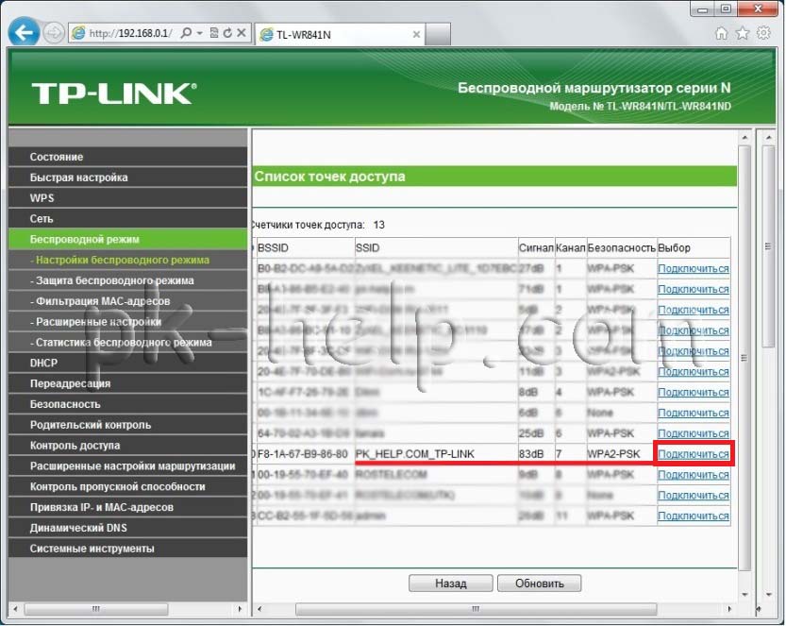Open the DHCP menu item
786x626 pixels.
coord(127,363)
